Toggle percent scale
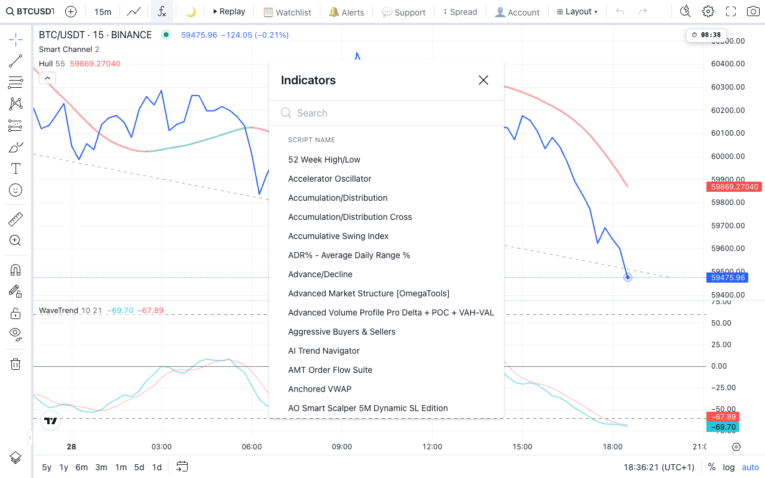765x478 pixels. [x=712, y=467]
